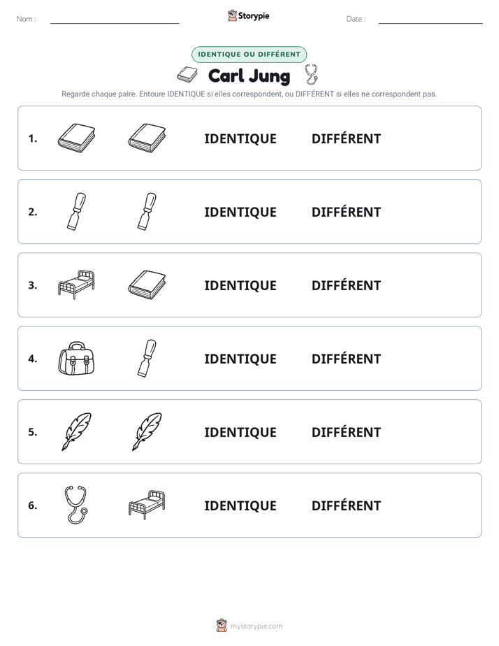The image size is (499, 646).
Task: Click the stethoscope icon in row 6
Action: pyautogui.click(x=76, y=505)
